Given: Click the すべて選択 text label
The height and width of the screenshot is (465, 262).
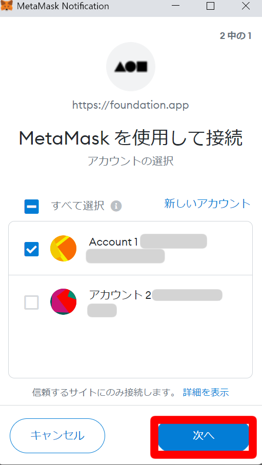Looking at the screenshot, I should [x=78, y=206].
